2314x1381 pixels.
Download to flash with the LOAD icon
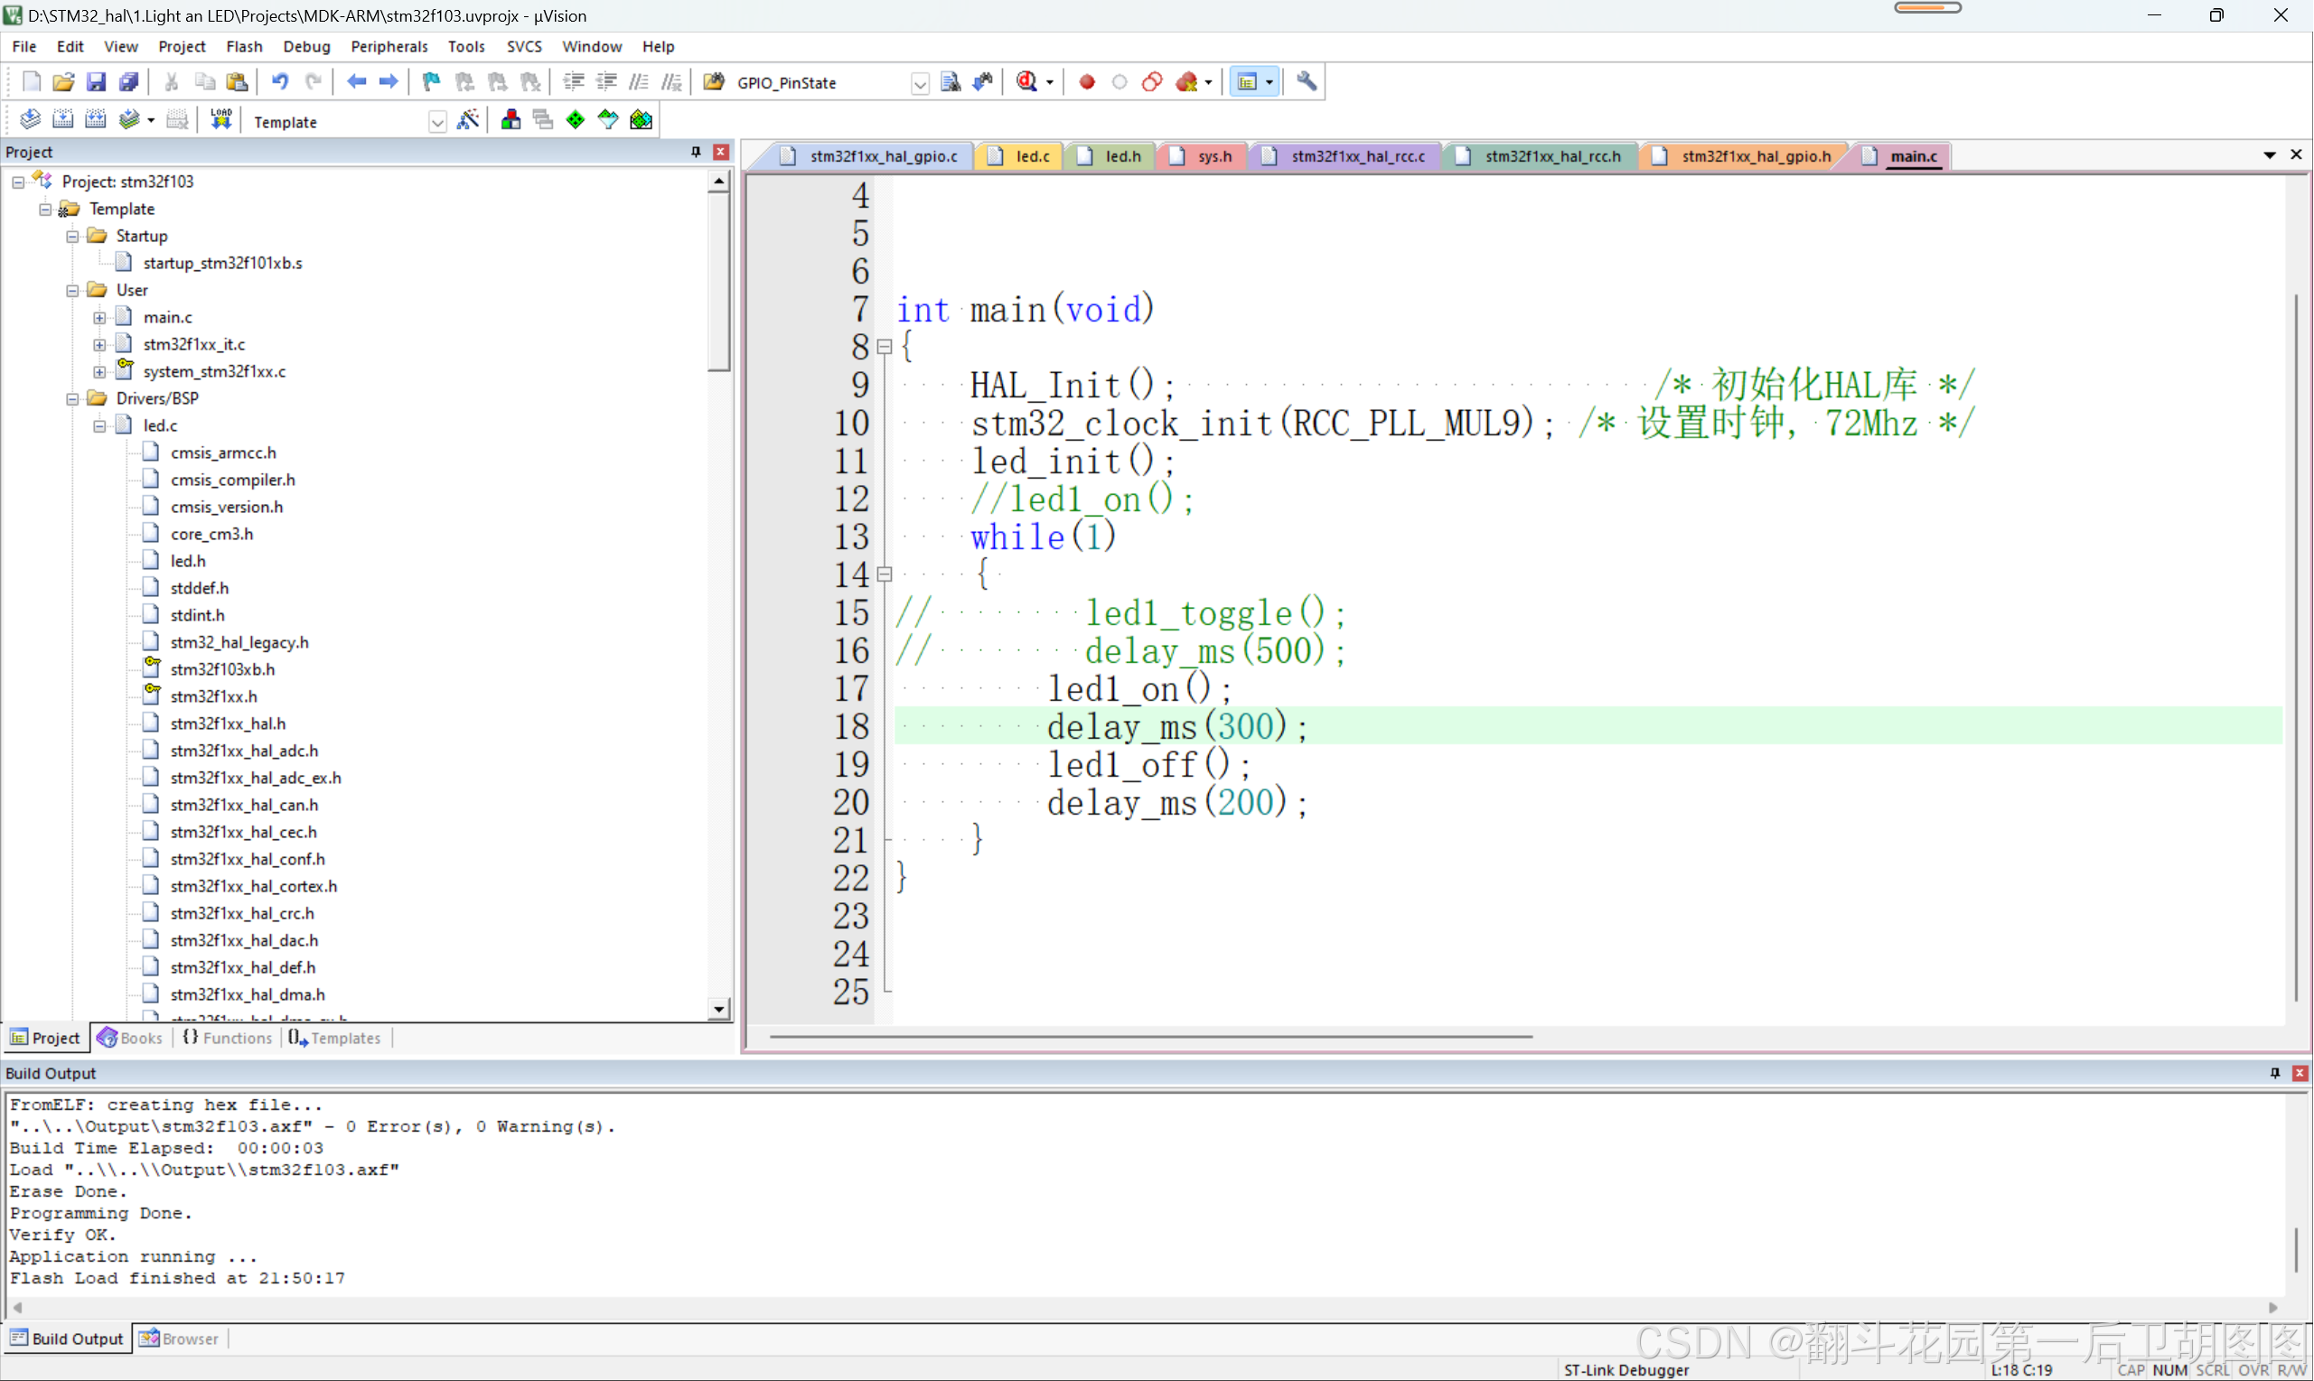pyautogui.click(x=221, y=120)
